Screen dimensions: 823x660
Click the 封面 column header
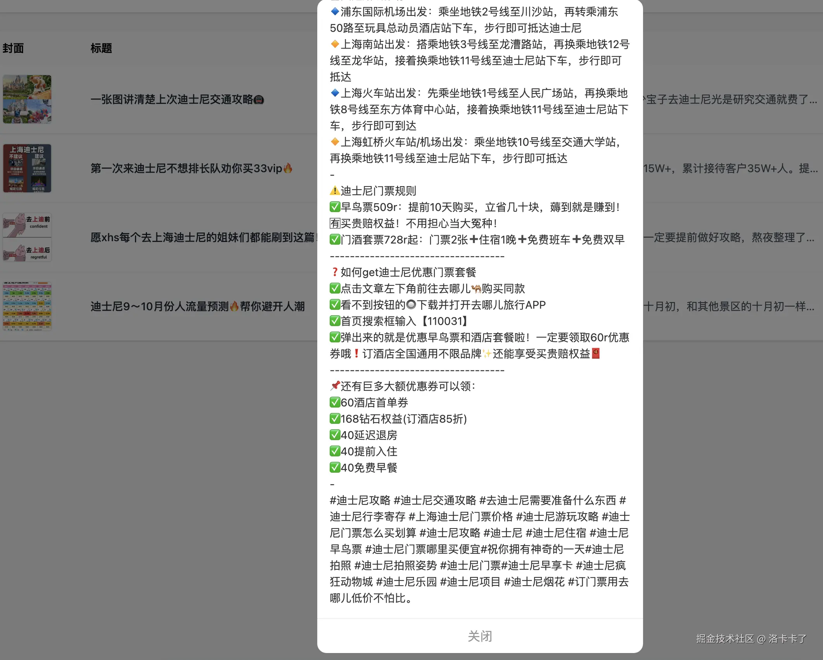pos(13,48)
